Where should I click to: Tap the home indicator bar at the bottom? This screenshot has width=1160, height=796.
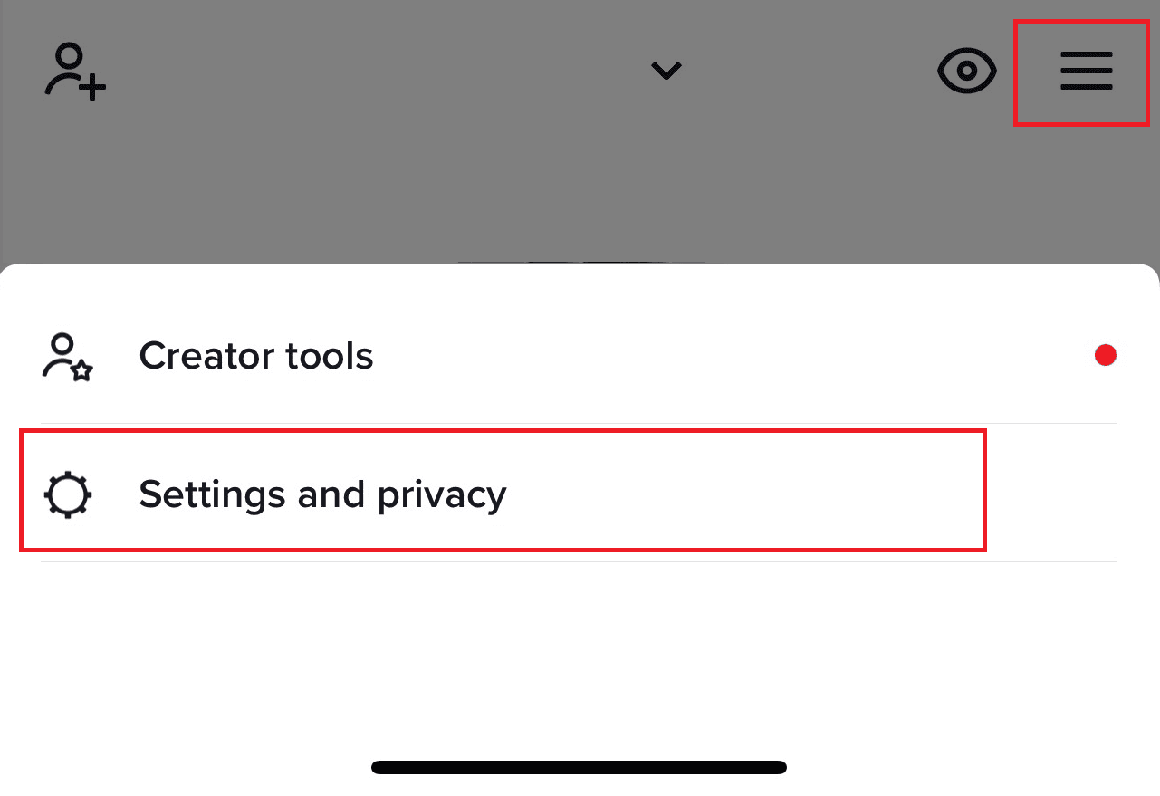579,767
